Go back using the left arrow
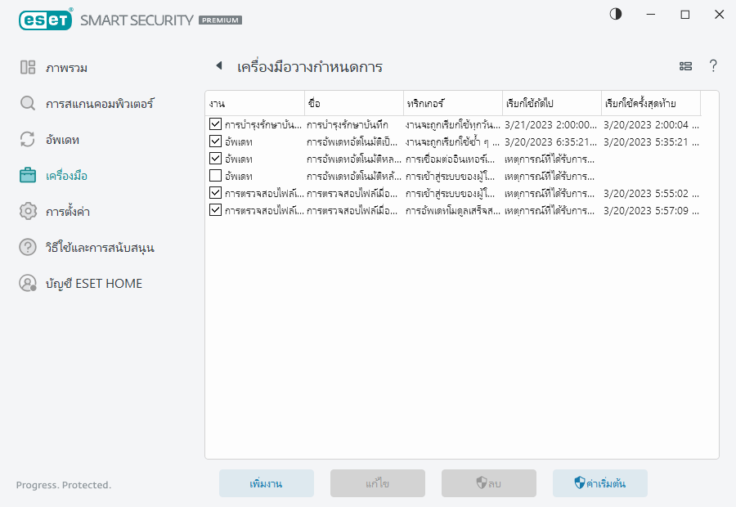The width and height of the screenshot is (736, 507). coord(218,66)
